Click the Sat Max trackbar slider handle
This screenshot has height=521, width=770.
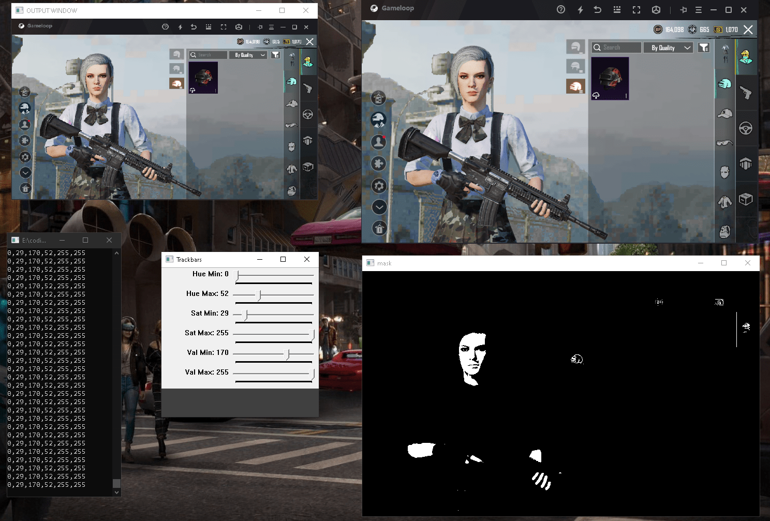point(312,334)
